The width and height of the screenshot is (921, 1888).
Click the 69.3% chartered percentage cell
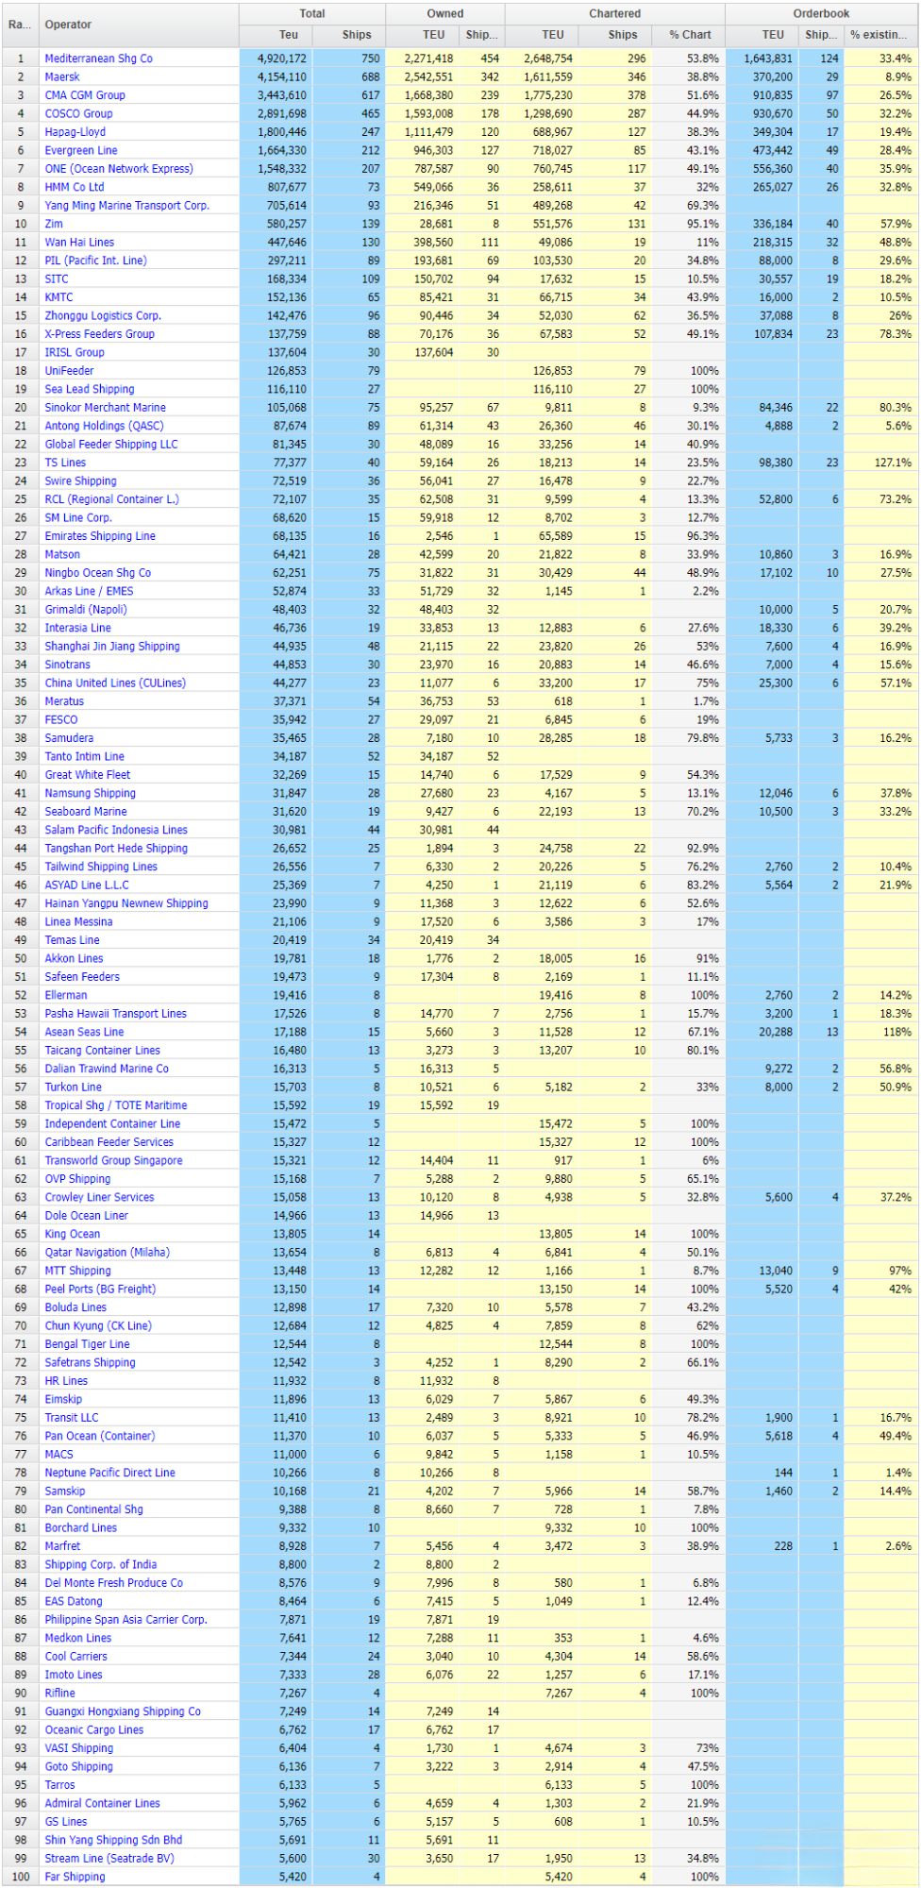(690, 206)
